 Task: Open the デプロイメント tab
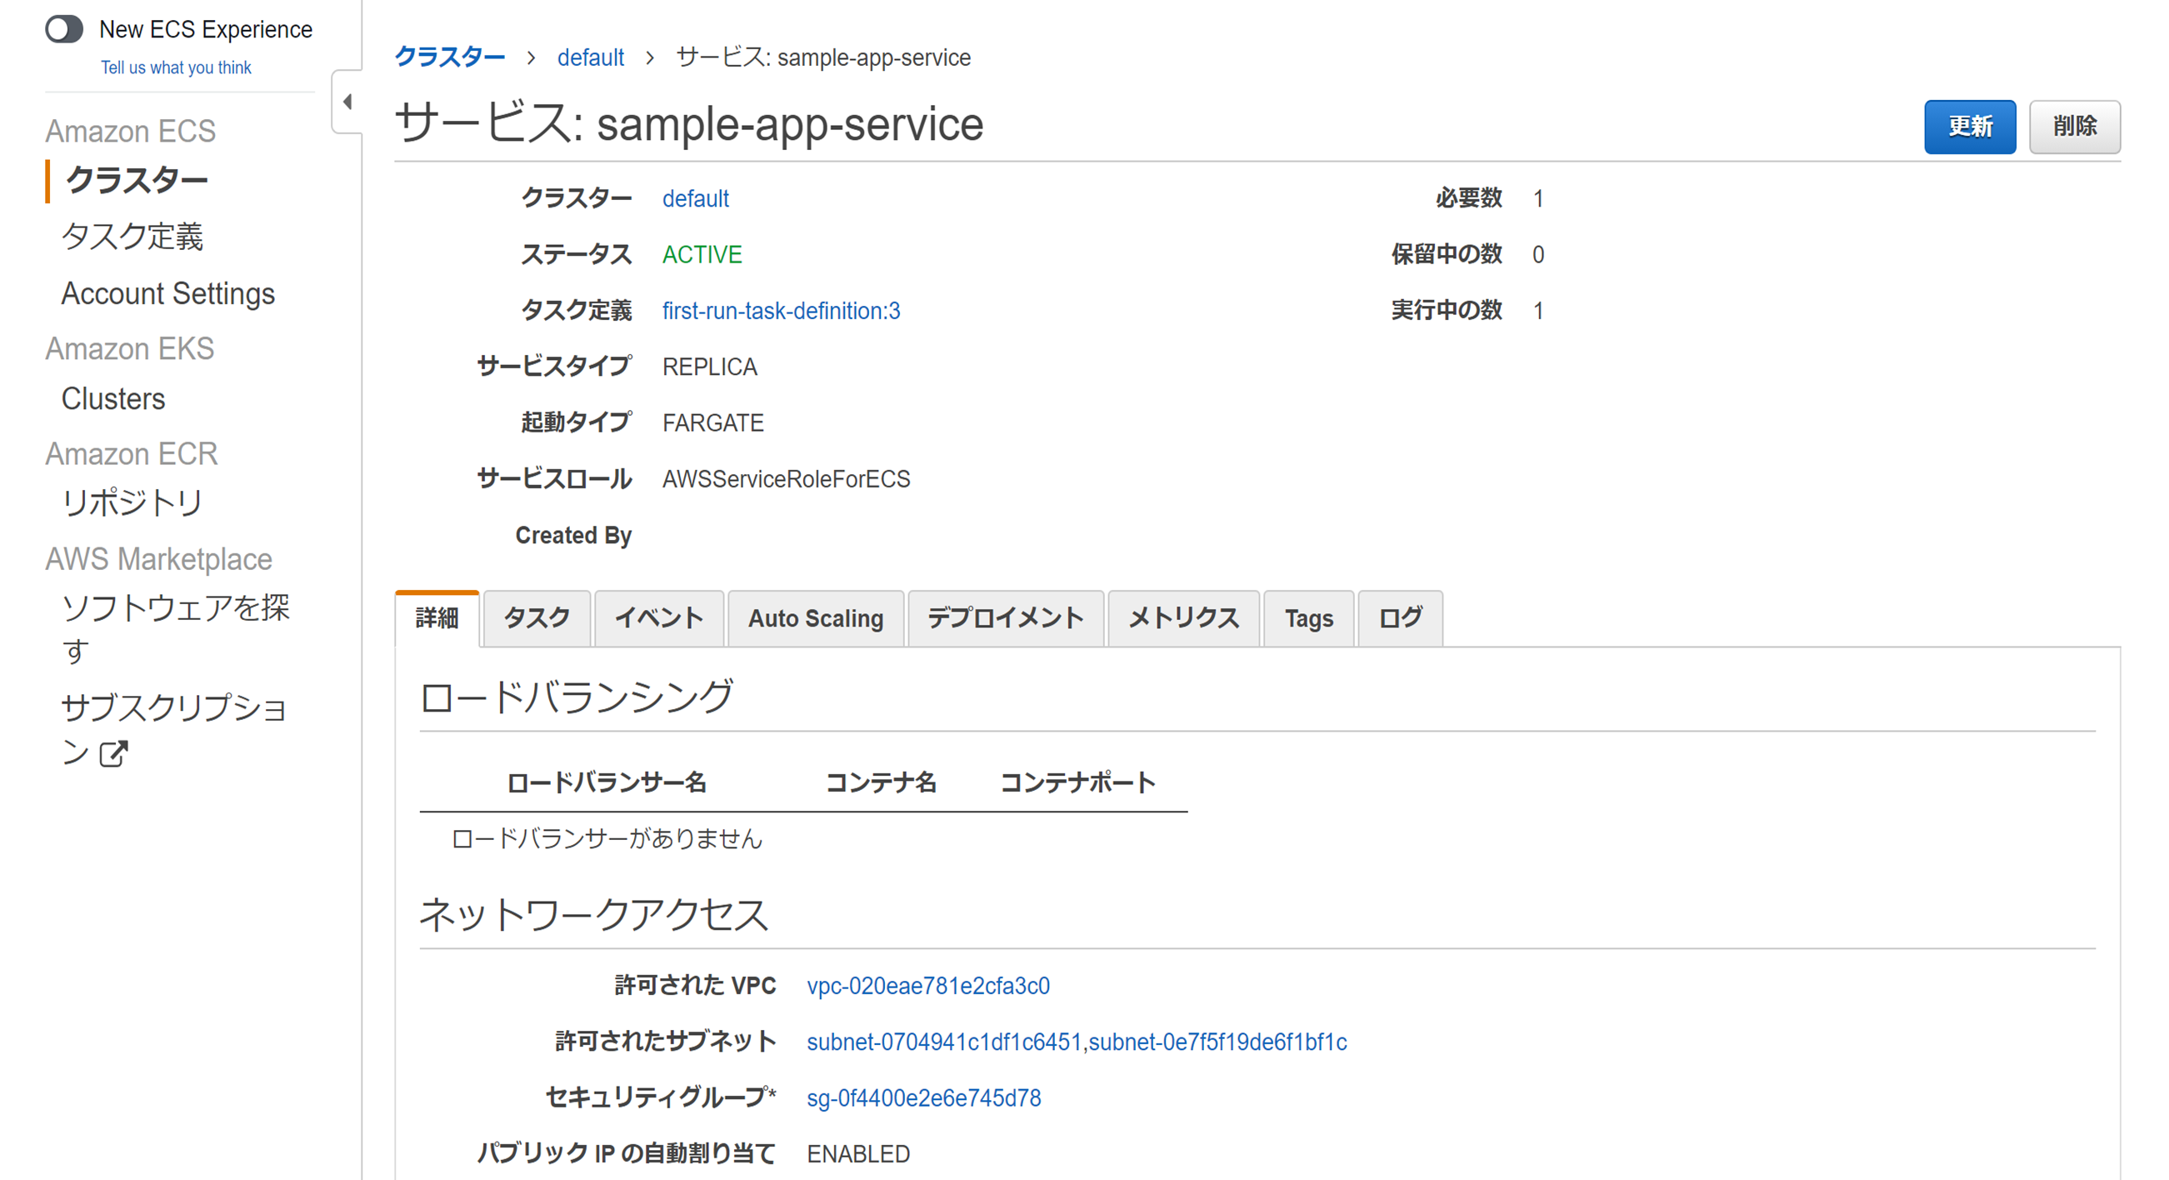click(1006, 618)
